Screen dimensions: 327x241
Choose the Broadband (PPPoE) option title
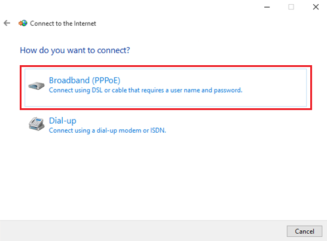(x=84, y=80)
